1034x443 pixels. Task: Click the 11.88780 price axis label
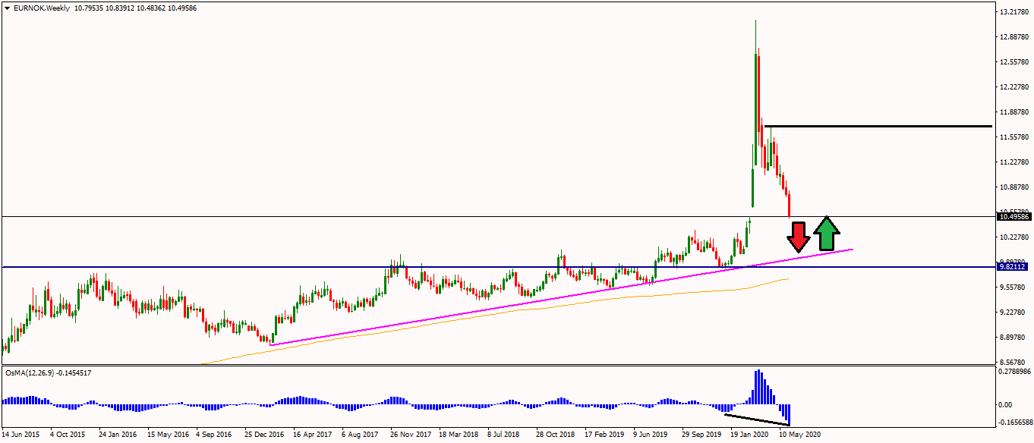point(1015,112)
